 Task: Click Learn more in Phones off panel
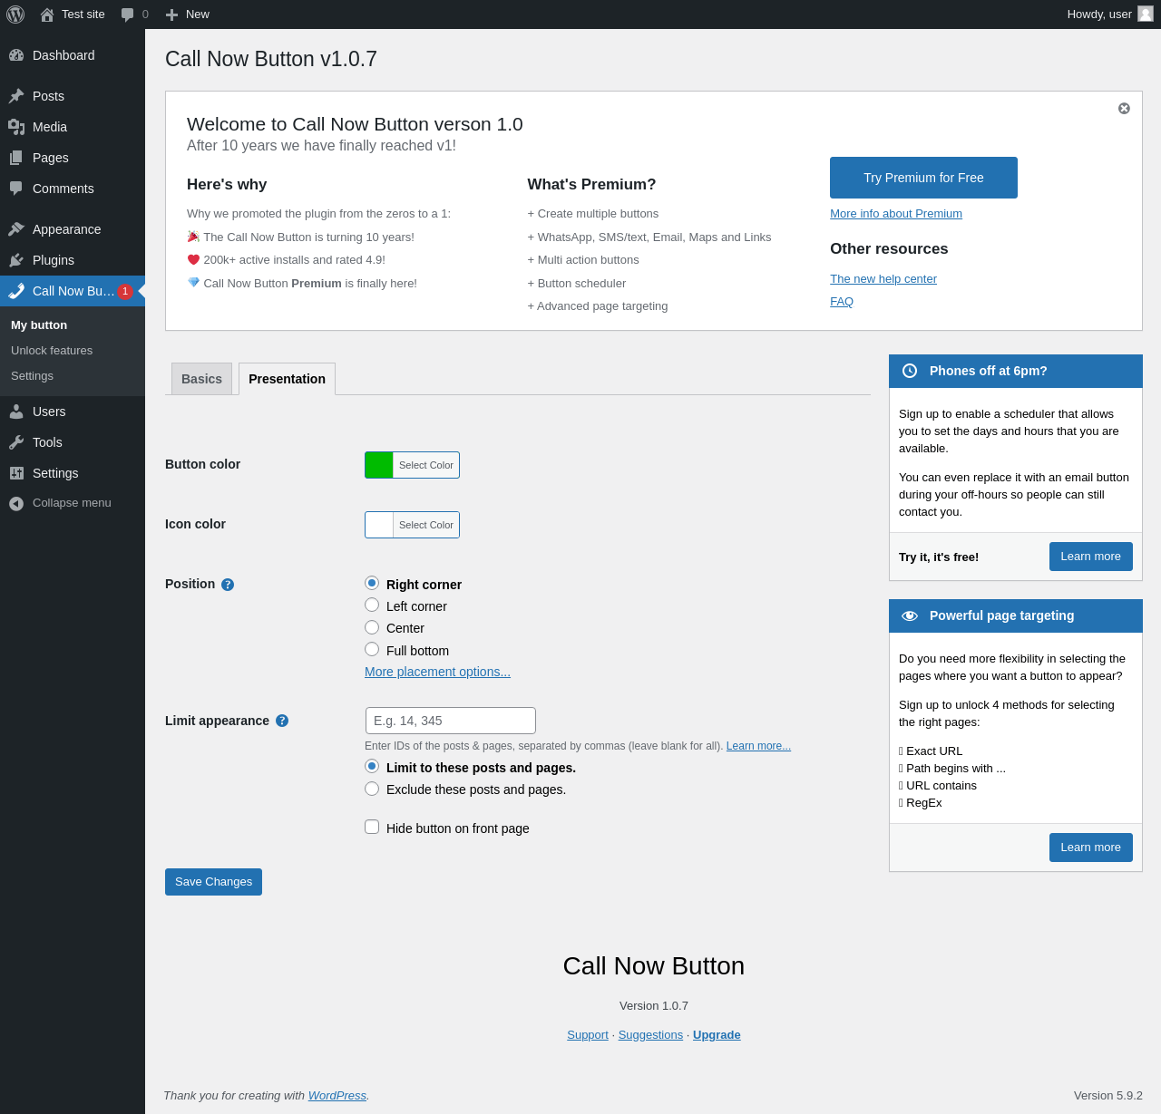[1090, 557]
